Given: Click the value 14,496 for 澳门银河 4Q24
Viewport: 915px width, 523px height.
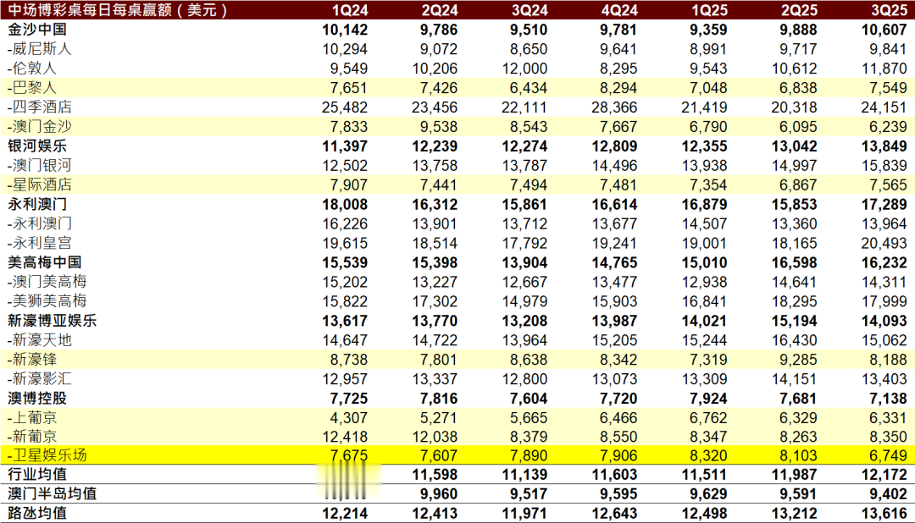Looking at the screenshot, I should coord(614,166).
